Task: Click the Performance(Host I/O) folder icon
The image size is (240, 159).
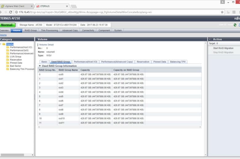Action: [8, 47]
